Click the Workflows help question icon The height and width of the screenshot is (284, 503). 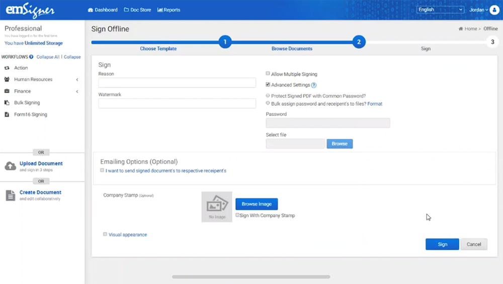point(31,57)
